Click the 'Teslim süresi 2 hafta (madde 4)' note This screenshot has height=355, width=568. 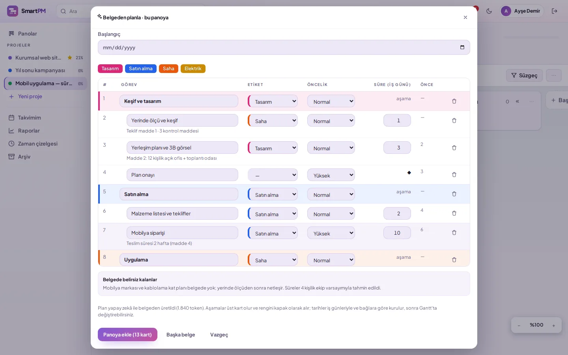(159, 243)
